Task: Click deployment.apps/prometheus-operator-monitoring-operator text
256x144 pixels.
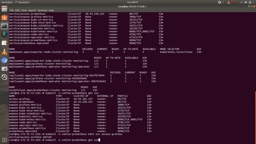Action: point(49,67)
